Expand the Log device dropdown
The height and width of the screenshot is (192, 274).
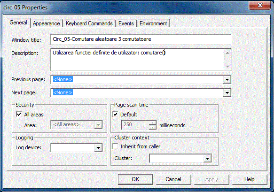click(x=98, y=148)
